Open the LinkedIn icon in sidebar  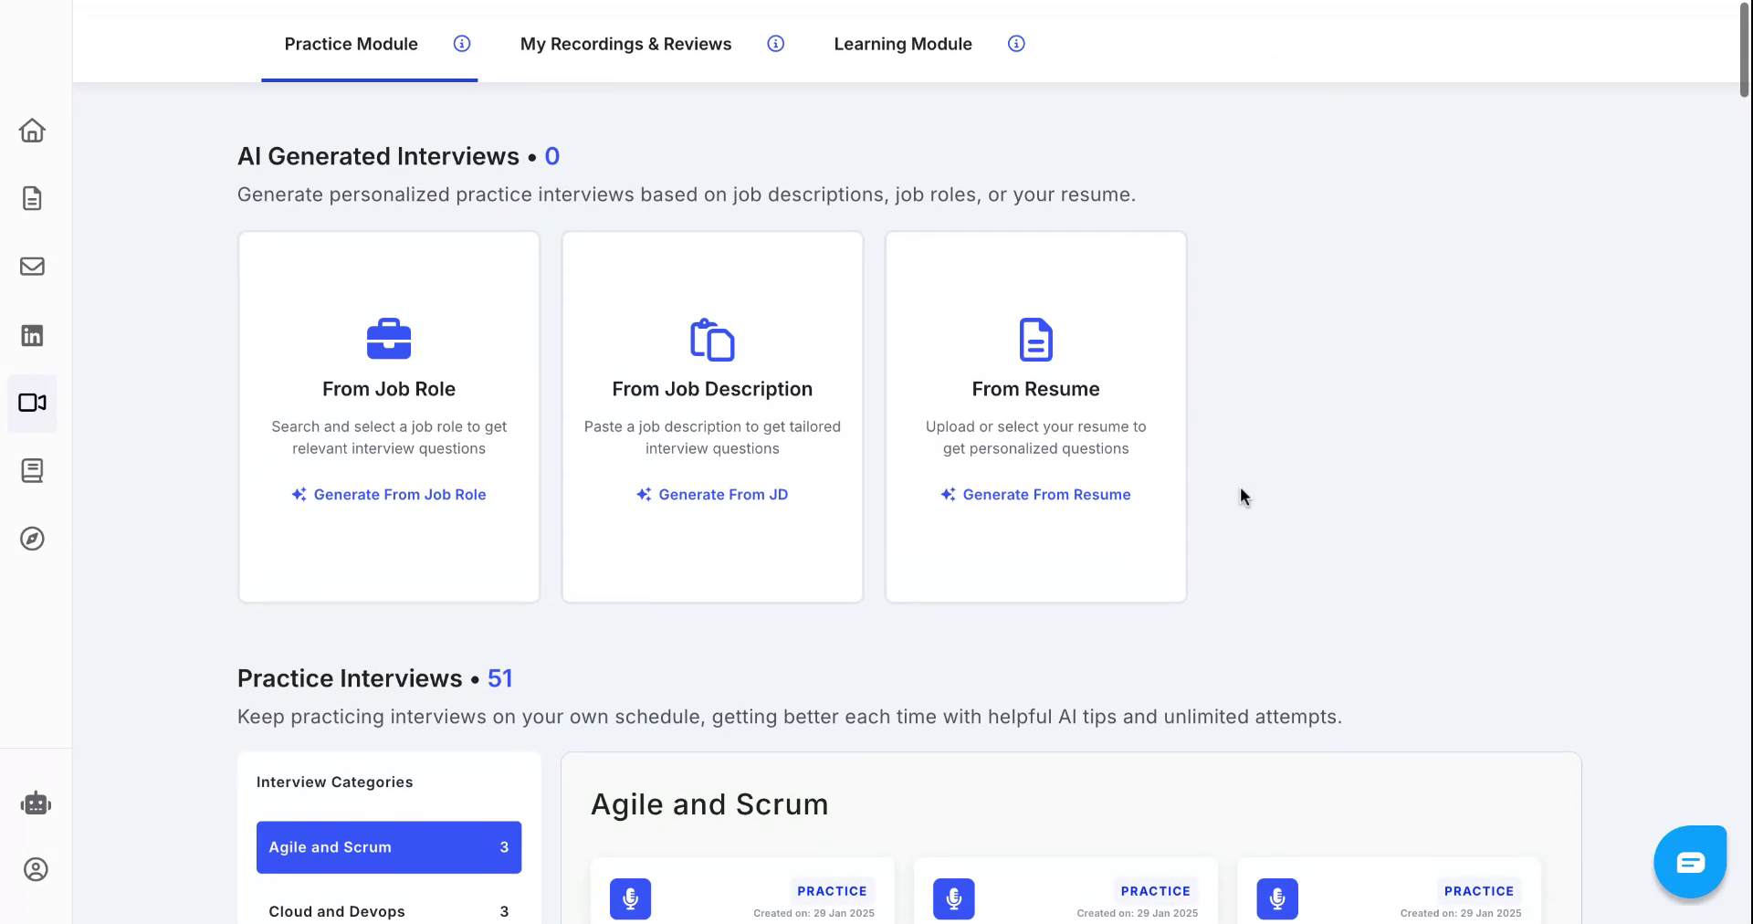[x=32, y=335]
